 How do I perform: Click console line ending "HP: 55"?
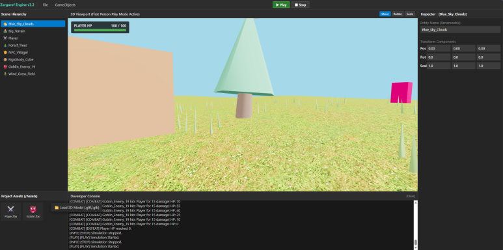tap(125, 206)
